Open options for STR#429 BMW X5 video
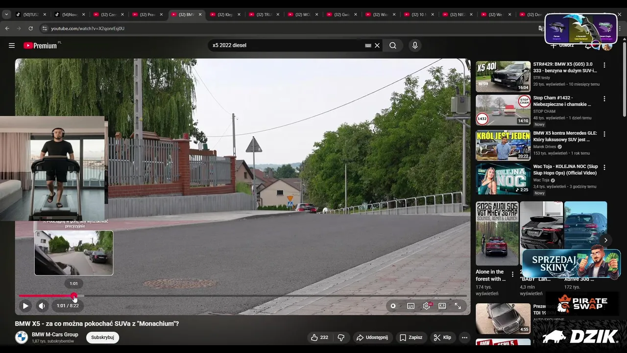The height and width of the screenshot is (353, 627). (x=604, y=65)
